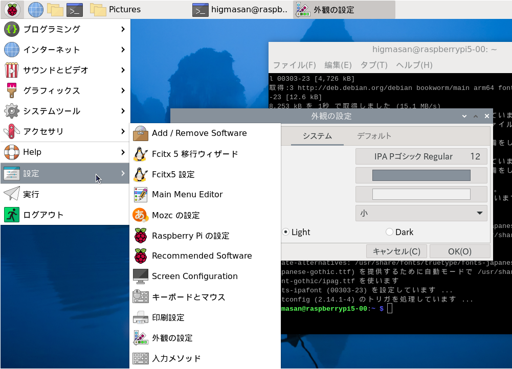Open キーボードとマウス settings
Image resolution: width=512 pixels, height=369 pixels.
188,297
